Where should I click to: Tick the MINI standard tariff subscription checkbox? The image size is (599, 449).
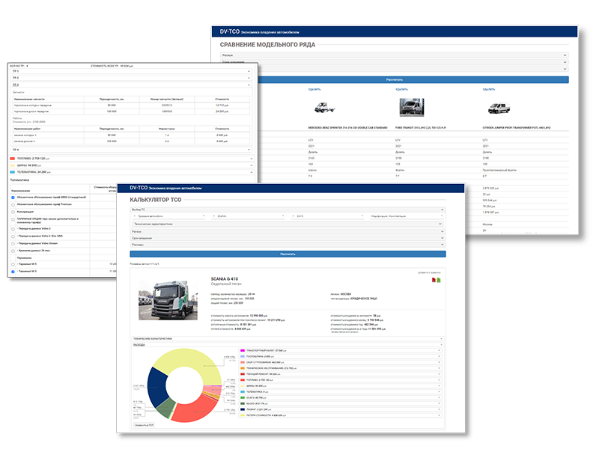coord(13,198)
